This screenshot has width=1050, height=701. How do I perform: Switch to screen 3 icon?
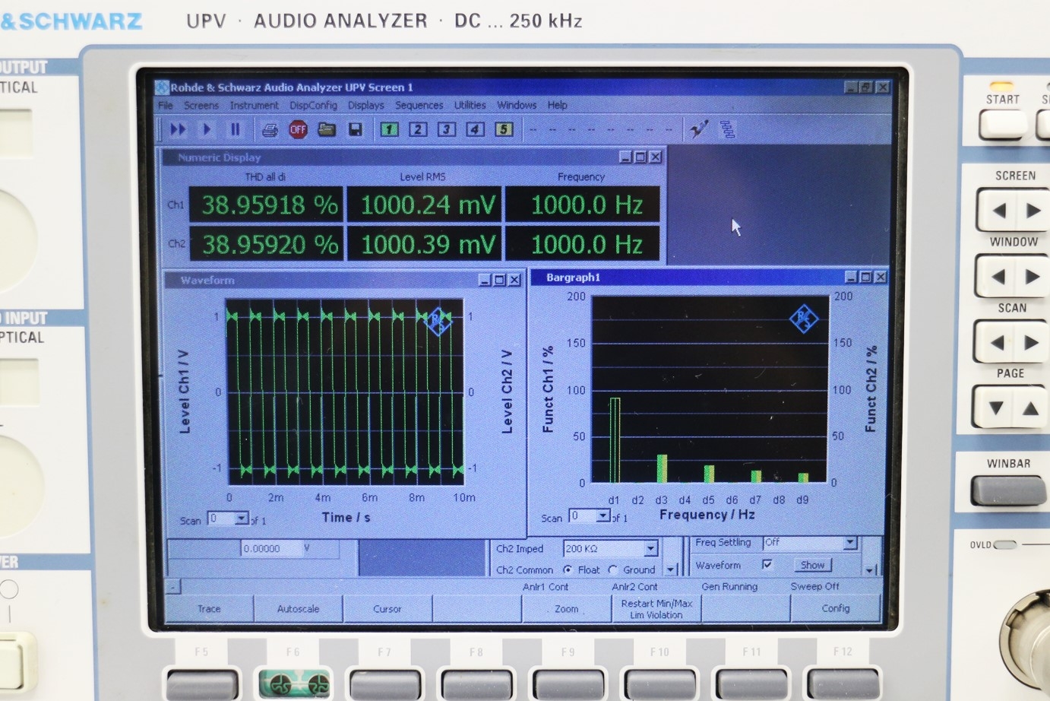[447, 129]
